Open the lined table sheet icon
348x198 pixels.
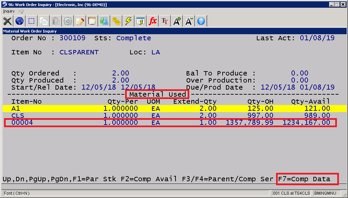92,21
